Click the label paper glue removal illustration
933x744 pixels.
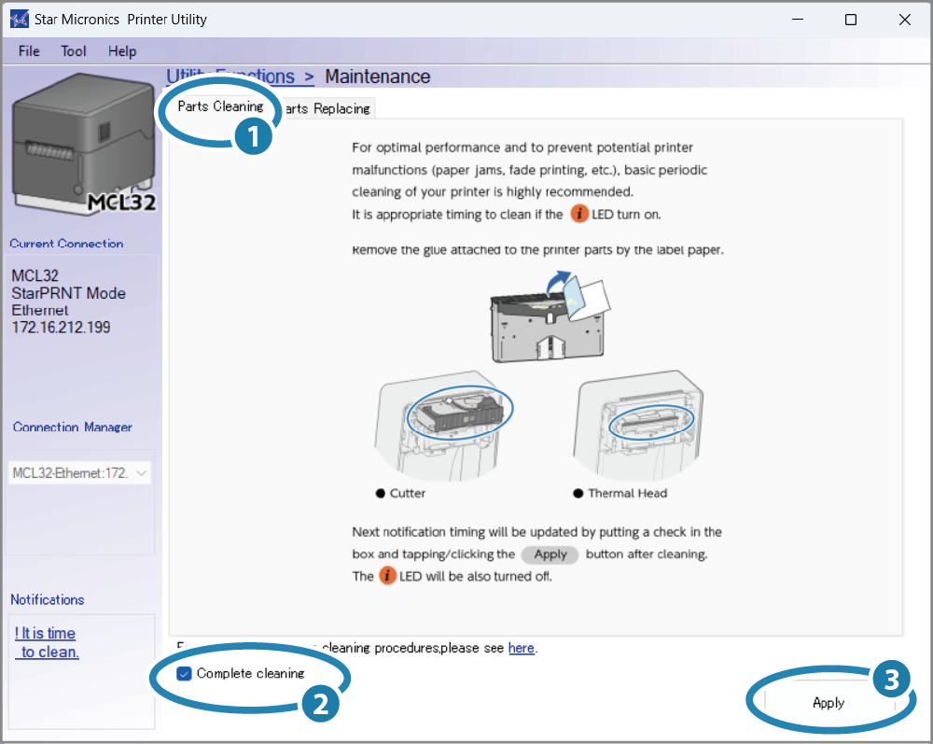(x=550, y=316)
